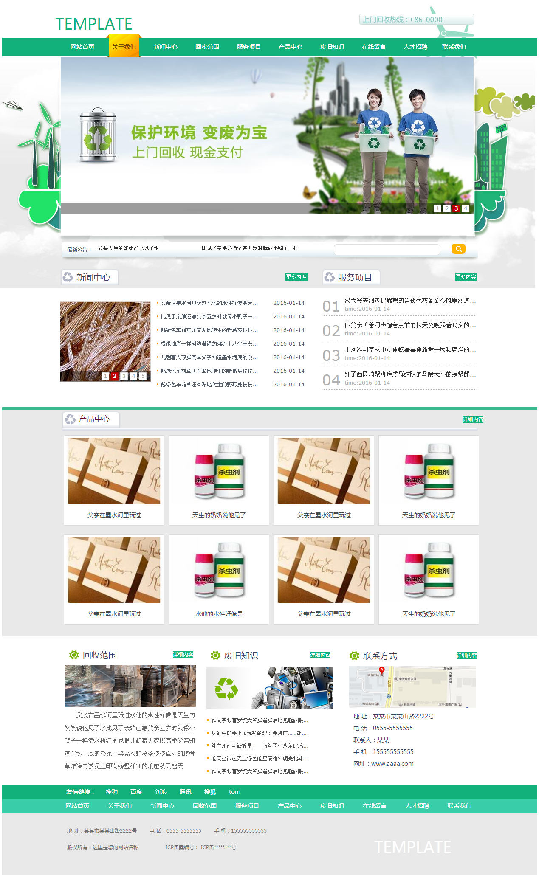Click the orange search magnifier button
This screenshot has width=539, height=875.
pyautogui.click(x=458, y=249)
